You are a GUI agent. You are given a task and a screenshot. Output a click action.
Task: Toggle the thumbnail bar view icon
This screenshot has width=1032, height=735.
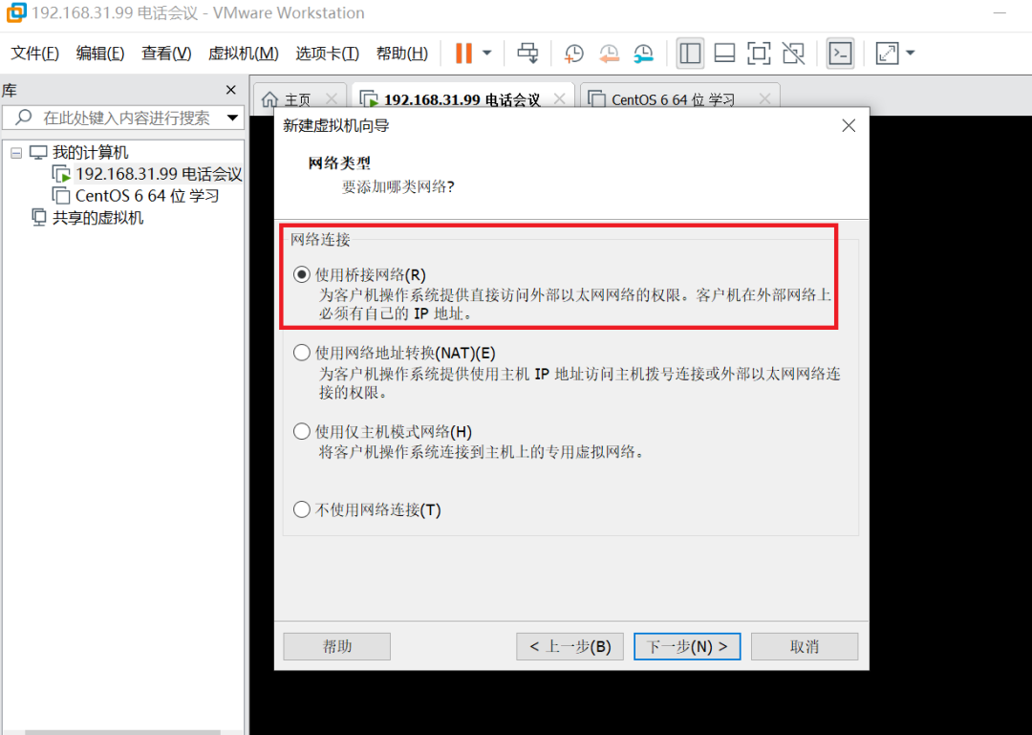click(724, 54)
